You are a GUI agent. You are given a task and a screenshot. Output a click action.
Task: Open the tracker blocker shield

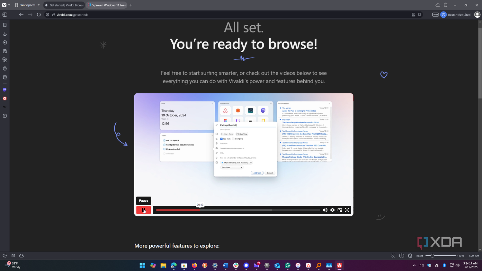pos(48,15)
